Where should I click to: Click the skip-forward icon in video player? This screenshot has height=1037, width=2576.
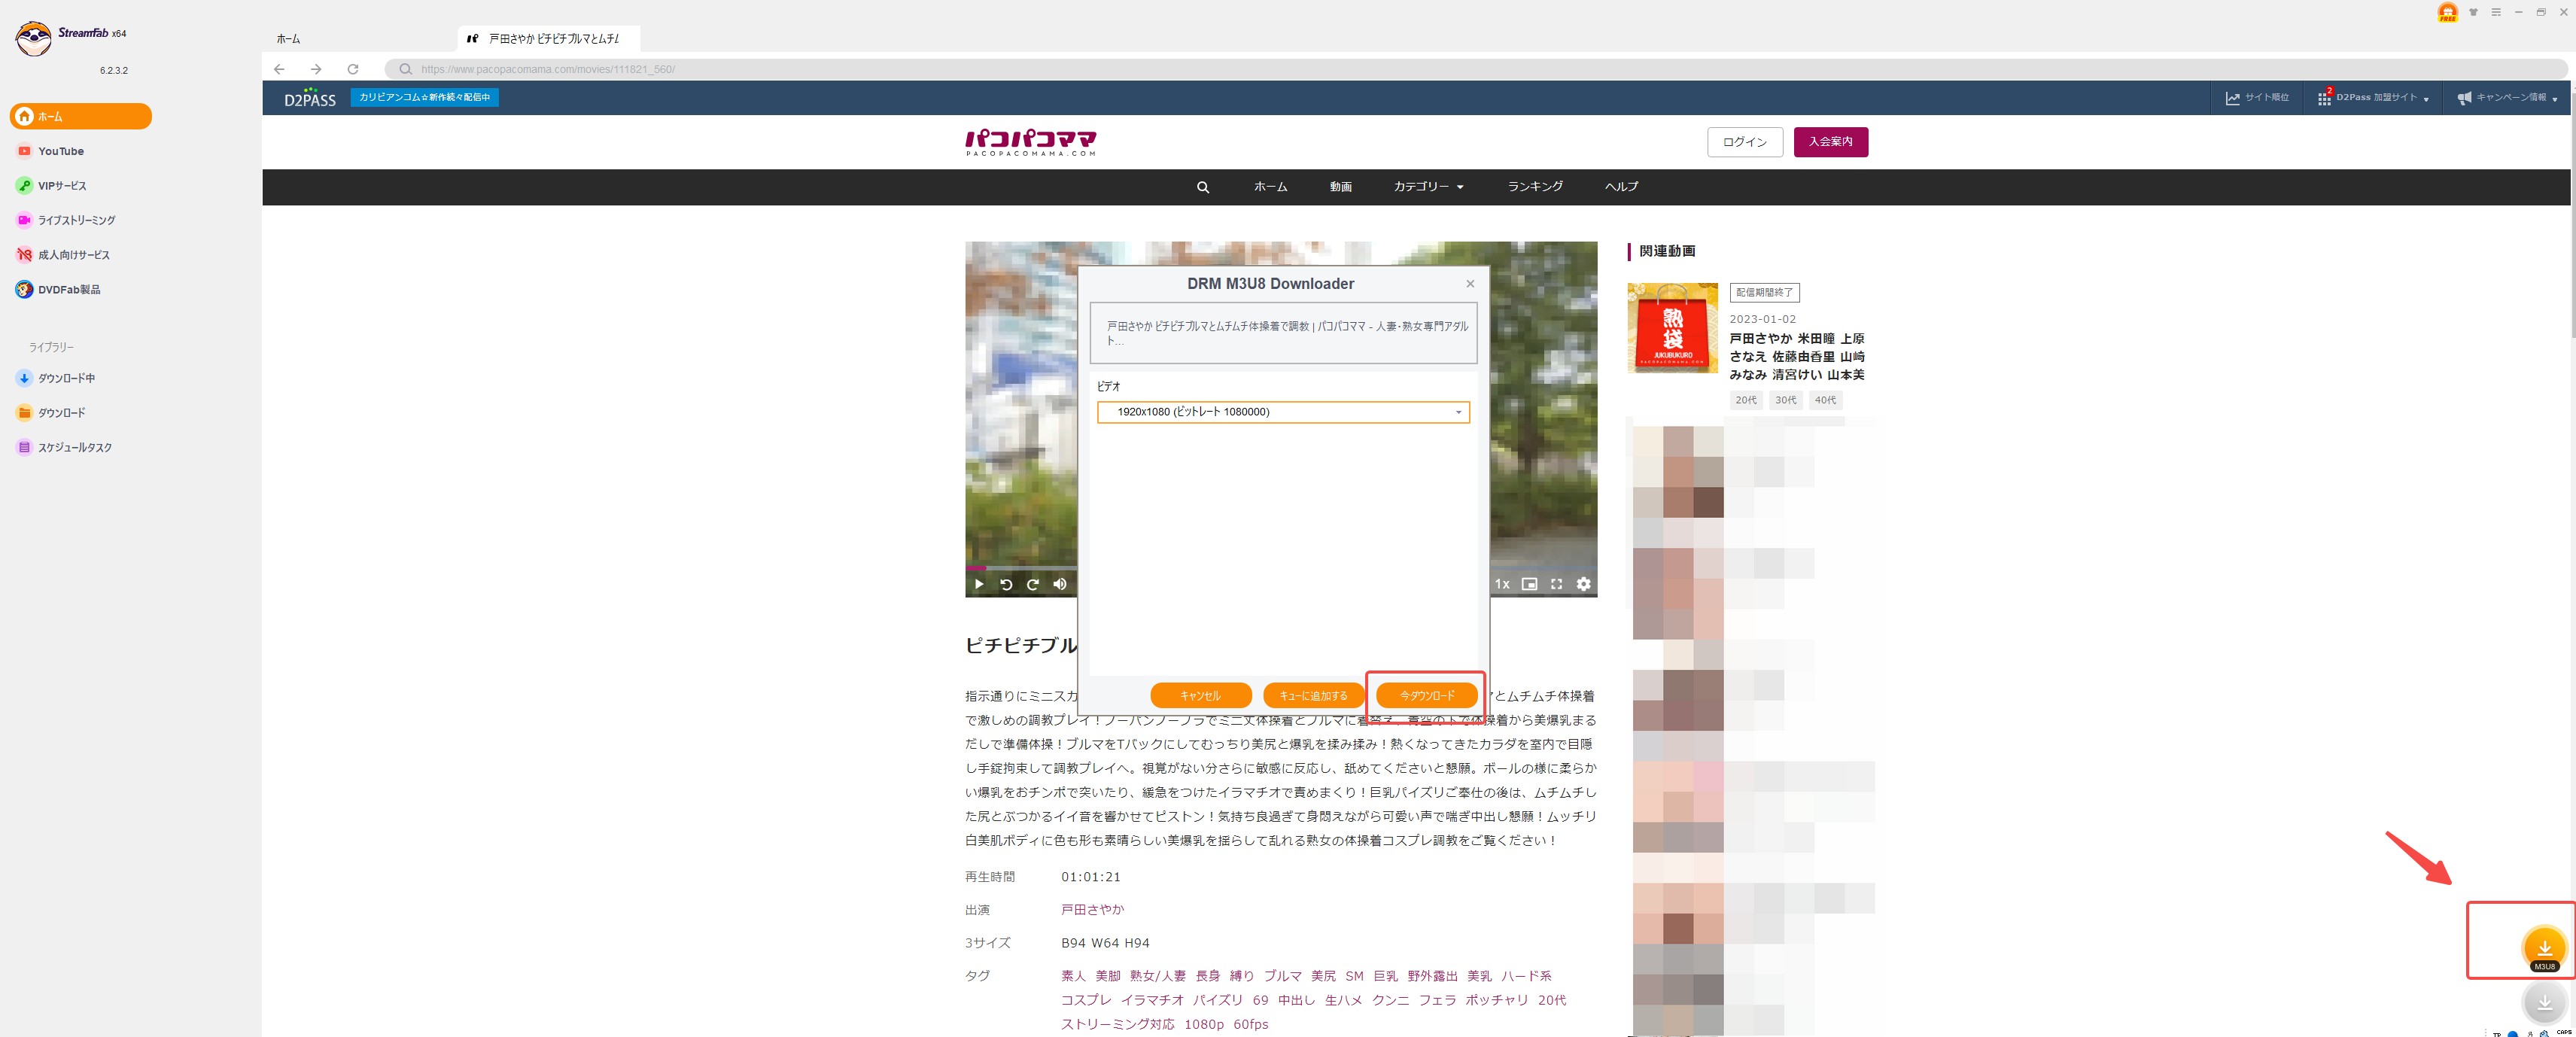(1033, 584)
